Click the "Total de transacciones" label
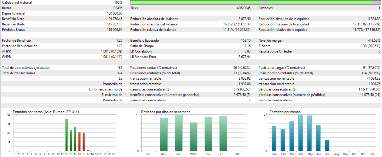This screenshot has height=157, width=382. pyautogui.click(x=19, y=73)
